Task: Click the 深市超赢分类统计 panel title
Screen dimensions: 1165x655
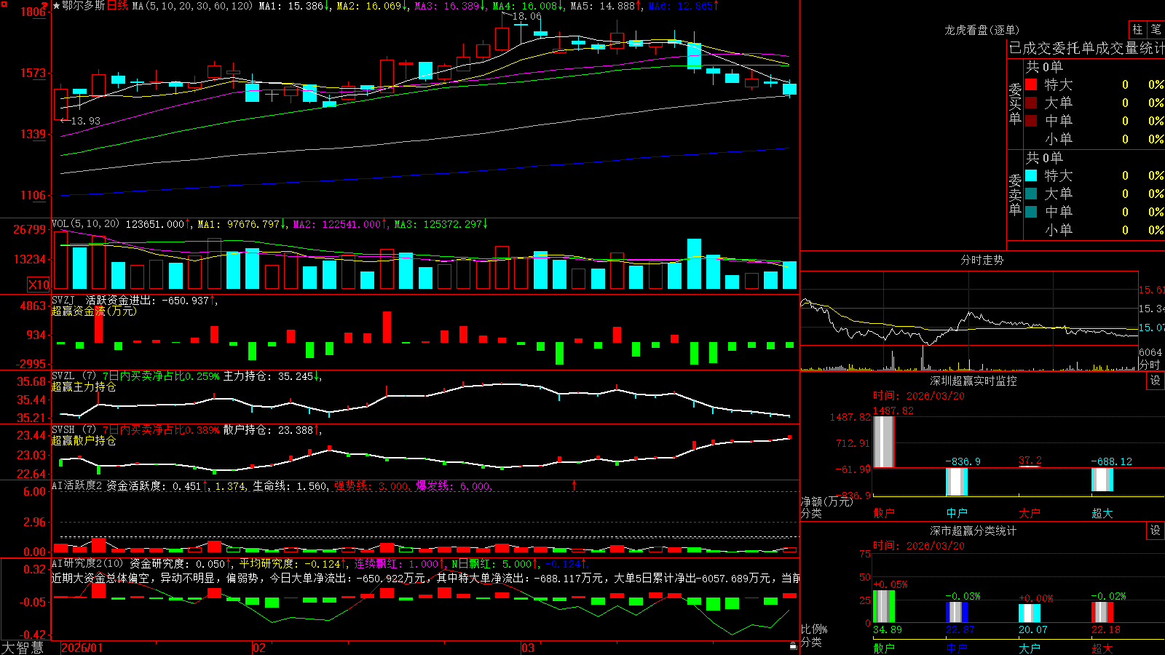Action: coord(974,531)
